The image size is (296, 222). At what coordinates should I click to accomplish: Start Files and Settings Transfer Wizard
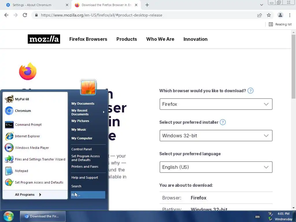35,159
